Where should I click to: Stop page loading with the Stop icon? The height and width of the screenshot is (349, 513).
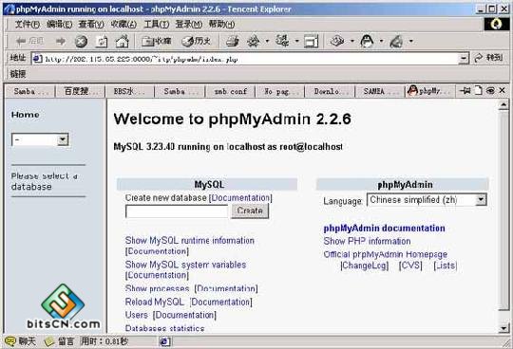tap(81, 42)
